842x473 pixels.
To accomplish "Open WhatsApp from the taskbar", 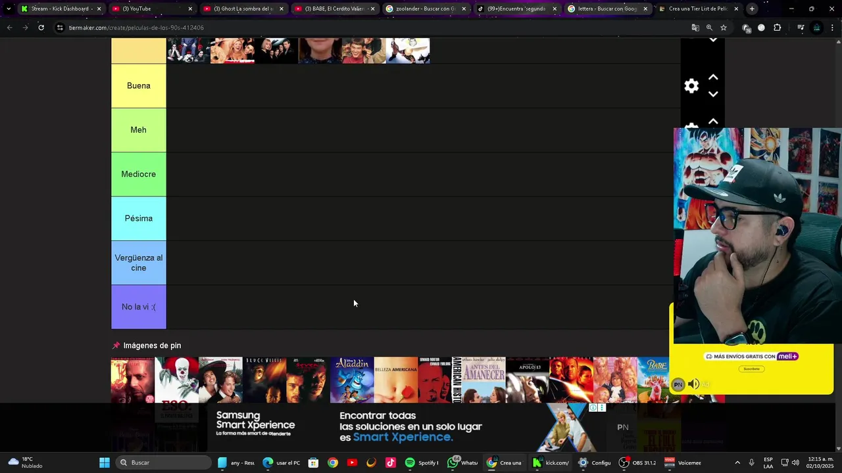I will pyautogui.click(x=462, y=462).
